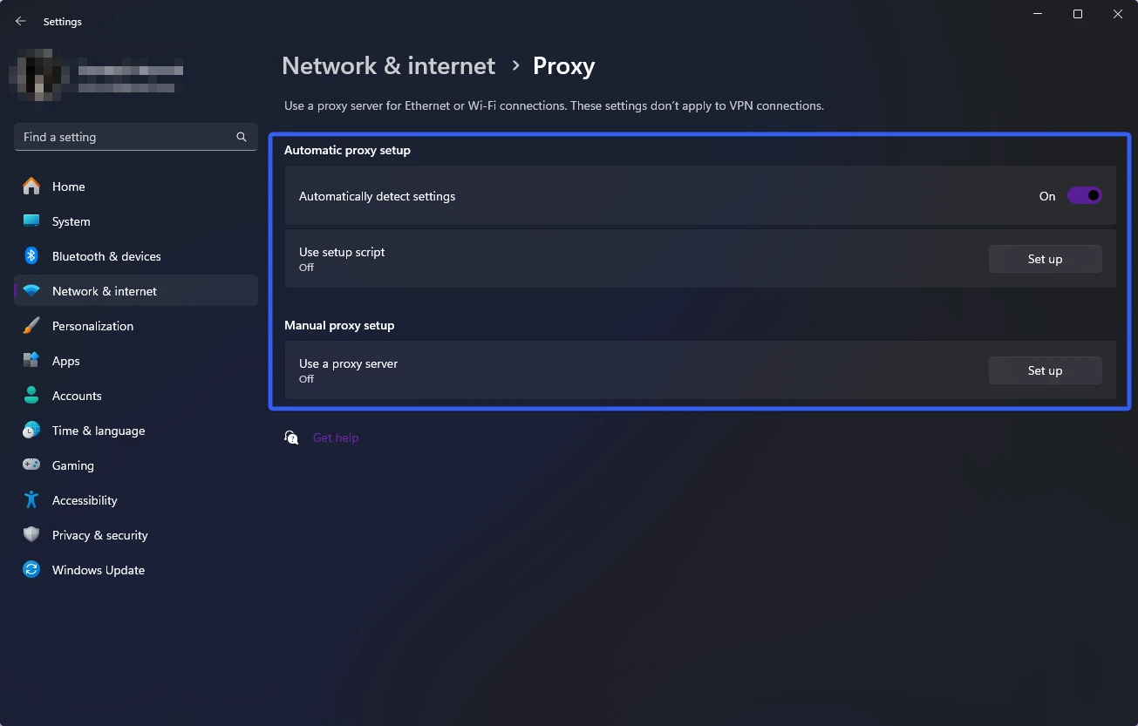Open System settings via monitor icon
This screenshot has height=726, width=1138.
tap(31, 221)
